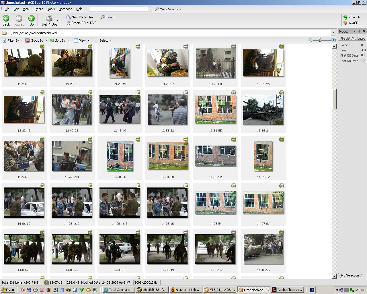Expand hidden system tray icons

pos(337,290)
